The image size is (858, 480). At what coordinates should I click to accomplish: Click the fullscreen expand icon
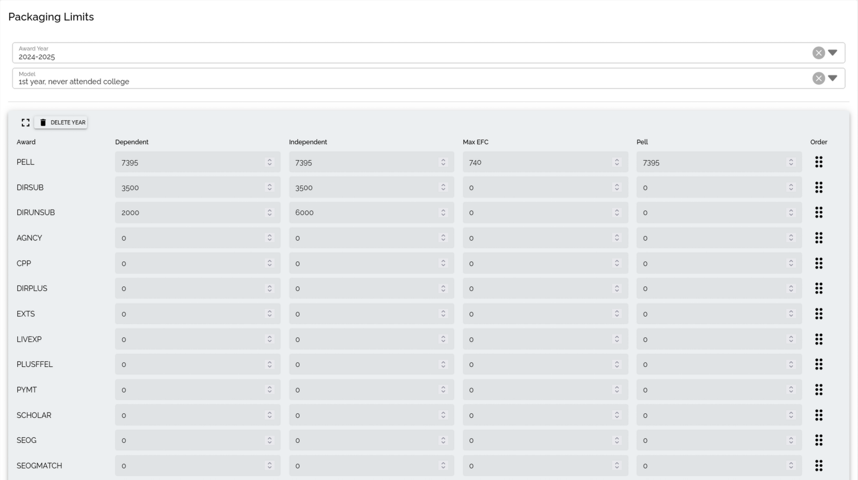tap(25, 123)
